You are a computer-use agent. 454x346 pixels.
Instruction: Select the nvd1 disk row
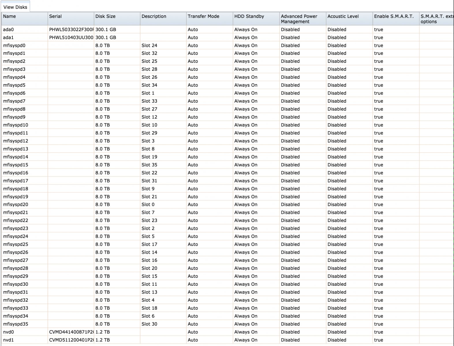point(227,340)
